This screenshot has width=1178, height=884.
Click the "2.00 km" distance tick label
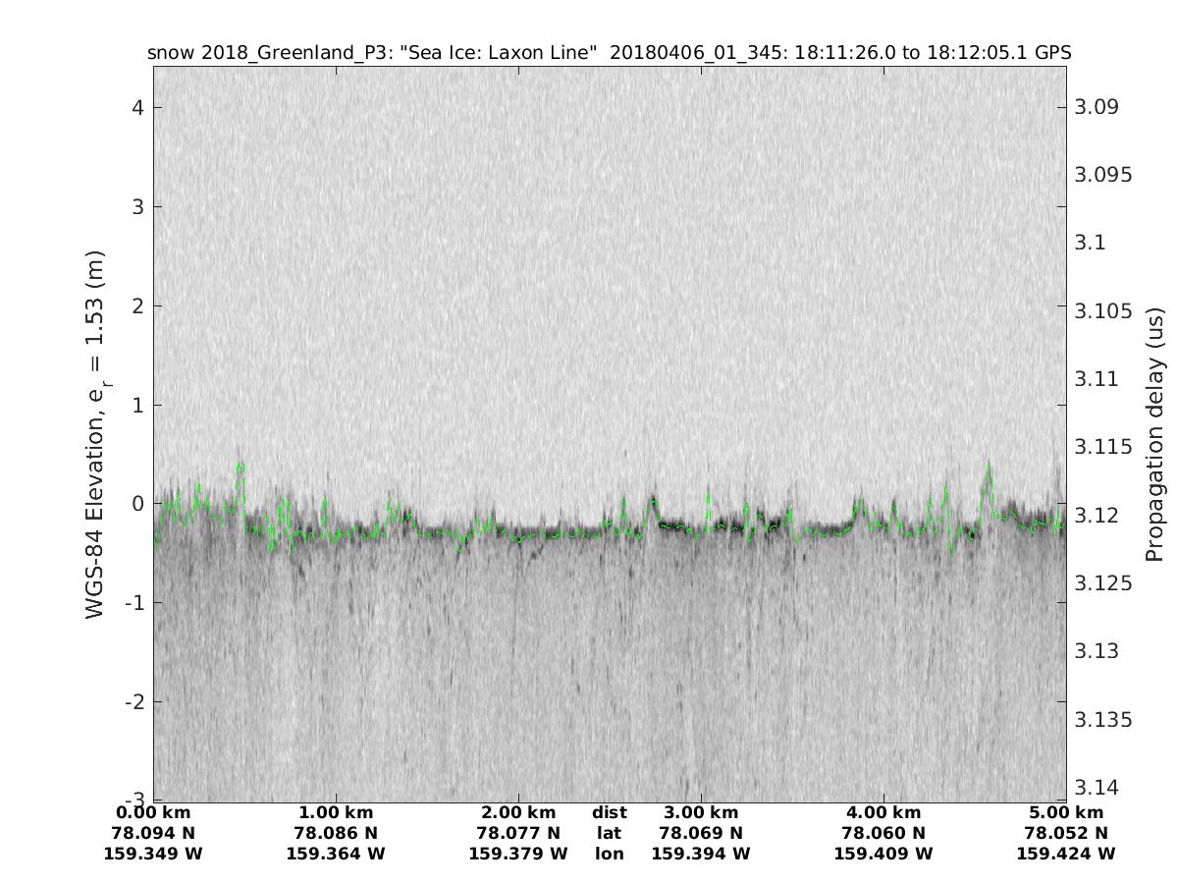point(518,812)
